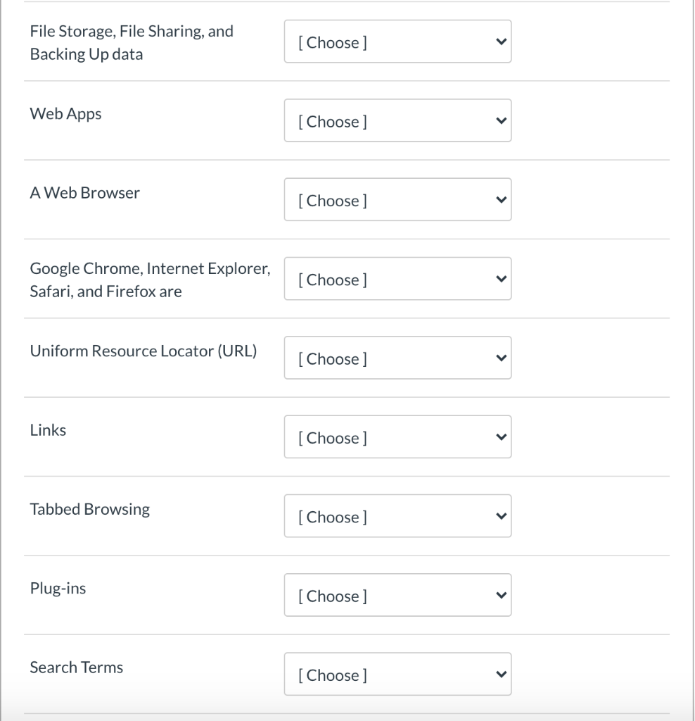
Task: Click the File Storage question text
Action: click(130, 40)
